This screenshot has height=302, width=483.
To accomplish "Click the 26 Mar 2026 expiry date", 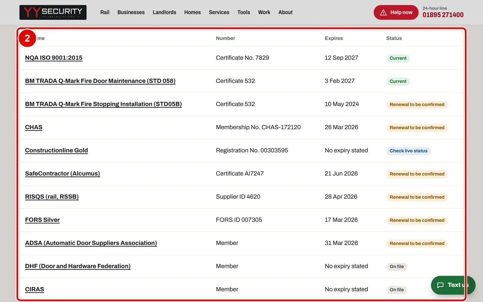I will click(341, 127).
